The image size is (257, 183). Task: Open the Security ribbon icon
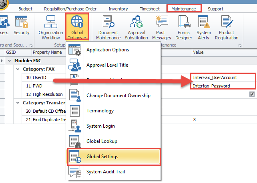[x=21, y=26]
